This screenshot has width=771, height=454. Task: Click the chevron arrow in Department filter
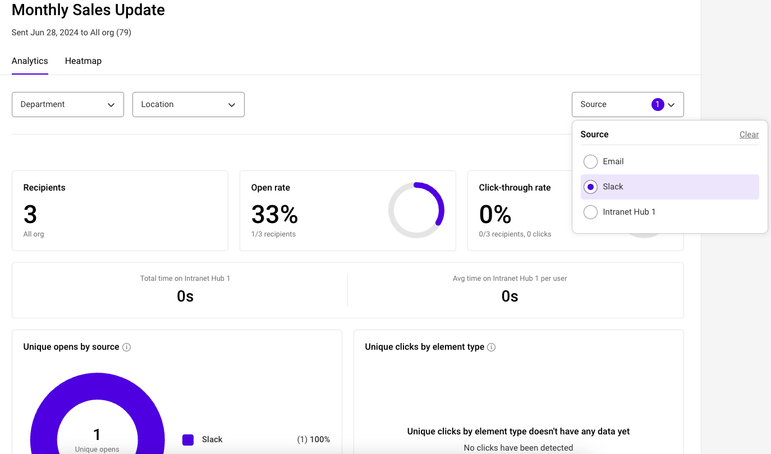pyautogui.click(x=111, y=105)
